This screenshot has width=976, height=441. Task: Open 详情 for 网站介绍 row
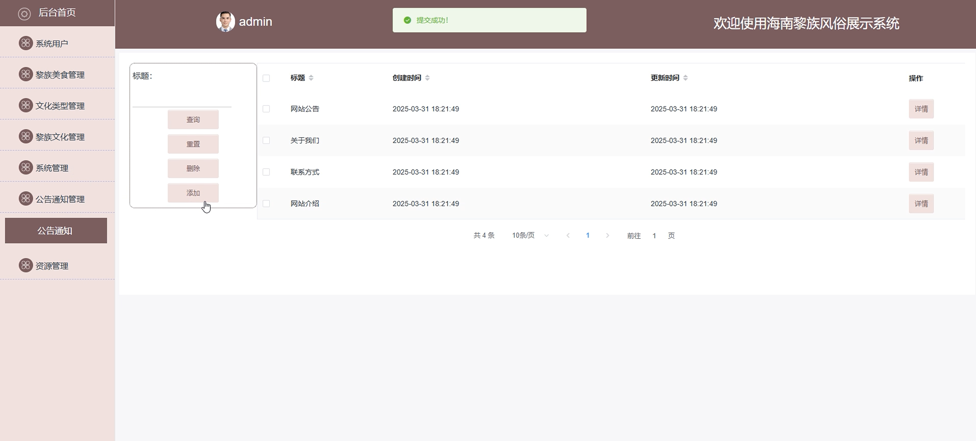point(921,204)
